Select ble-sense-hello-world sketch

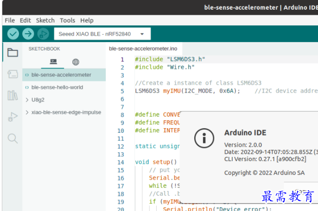tap(64, 87)
